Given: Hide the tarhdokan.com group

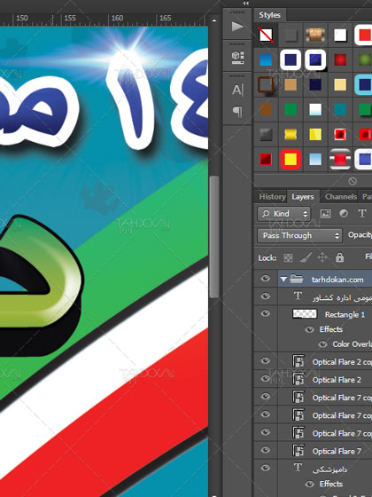Looking at the screenshot, I should tap(266, 279).
